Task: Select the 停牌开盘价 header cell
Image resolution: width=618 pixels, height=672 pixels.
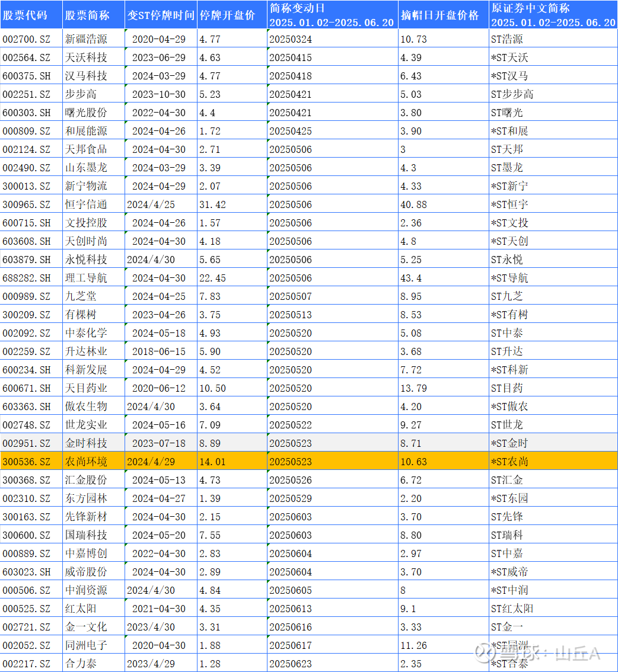Action: click(x=232, y=15)
